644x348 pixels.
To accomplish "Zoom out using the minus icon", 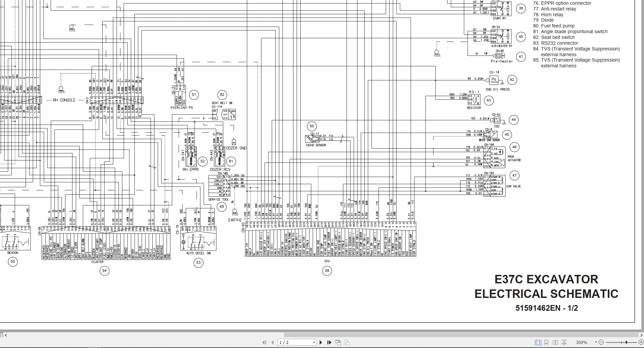I will pyautogui.click(x=602, y=343).
